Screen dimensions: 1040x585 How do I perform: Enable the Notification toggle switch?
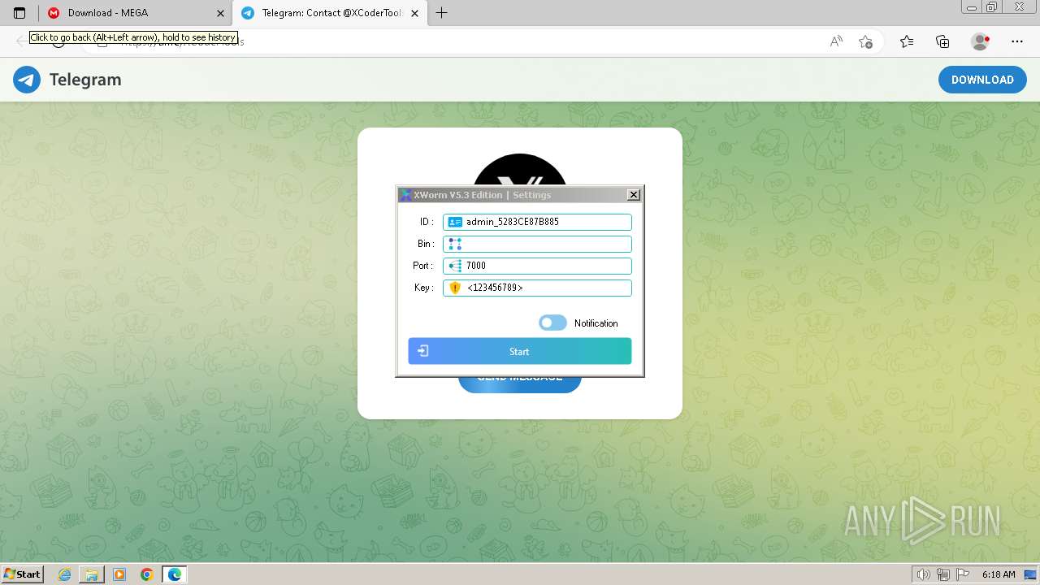[552, 323]
